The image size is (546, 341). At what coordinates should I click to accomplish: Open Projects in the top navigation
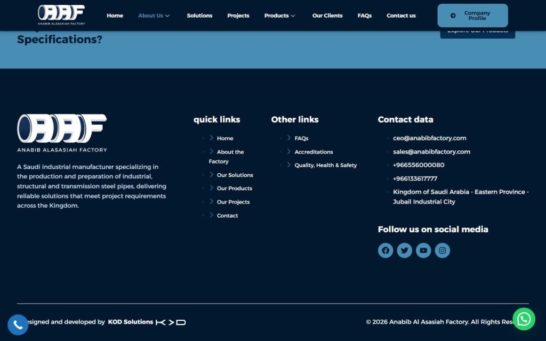pos(238,15)
